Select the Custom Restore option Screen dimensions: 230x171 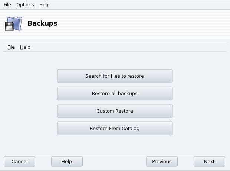click(115, 111)
